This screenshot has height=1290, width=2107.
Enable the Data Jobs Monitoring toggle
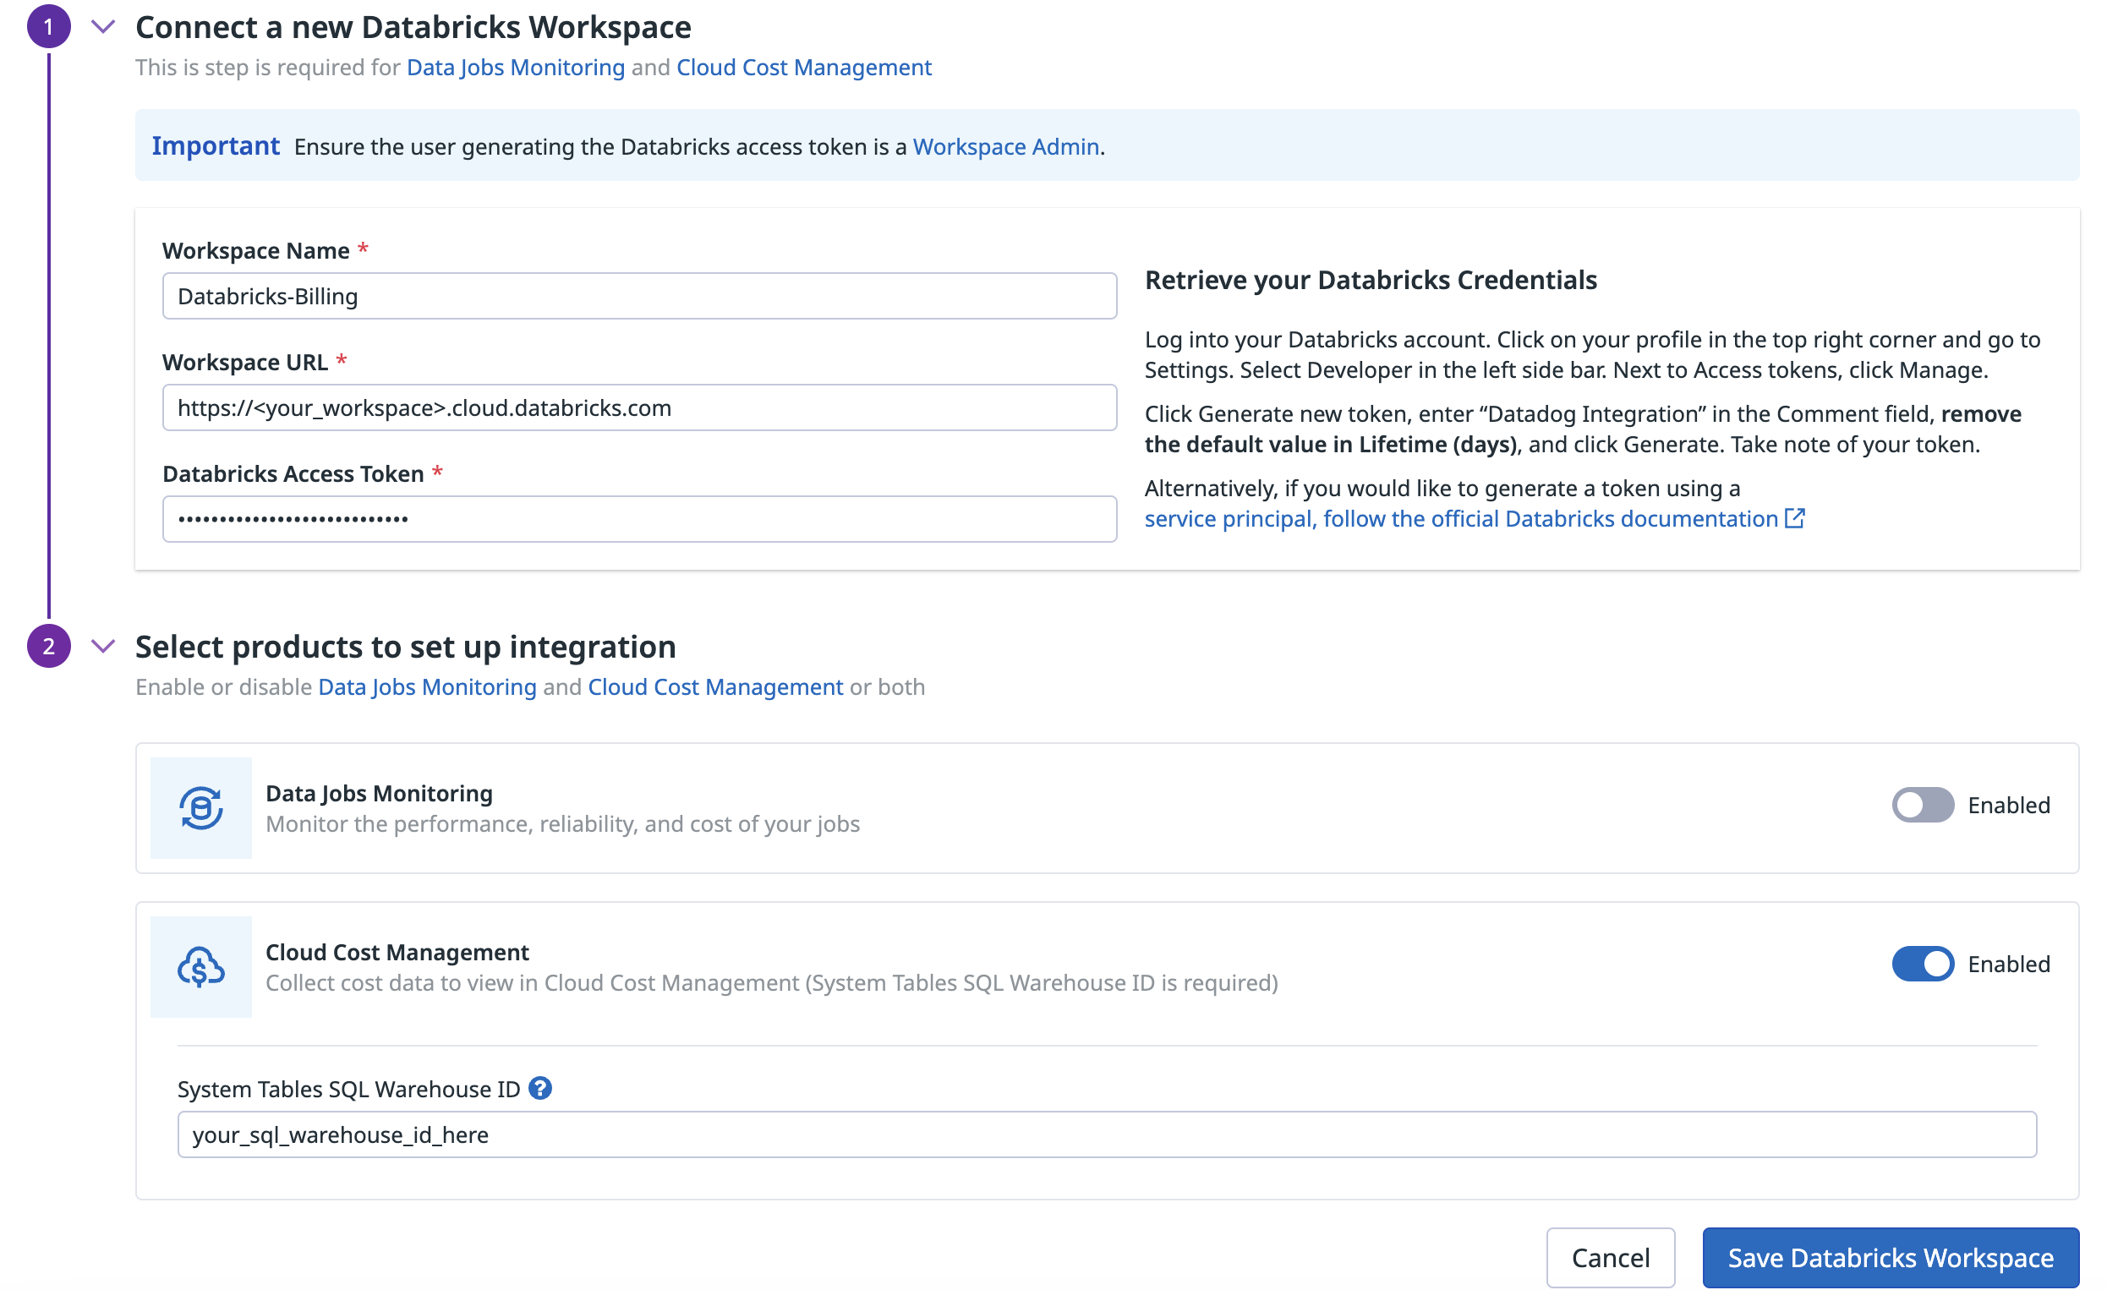click(1923, 805)
